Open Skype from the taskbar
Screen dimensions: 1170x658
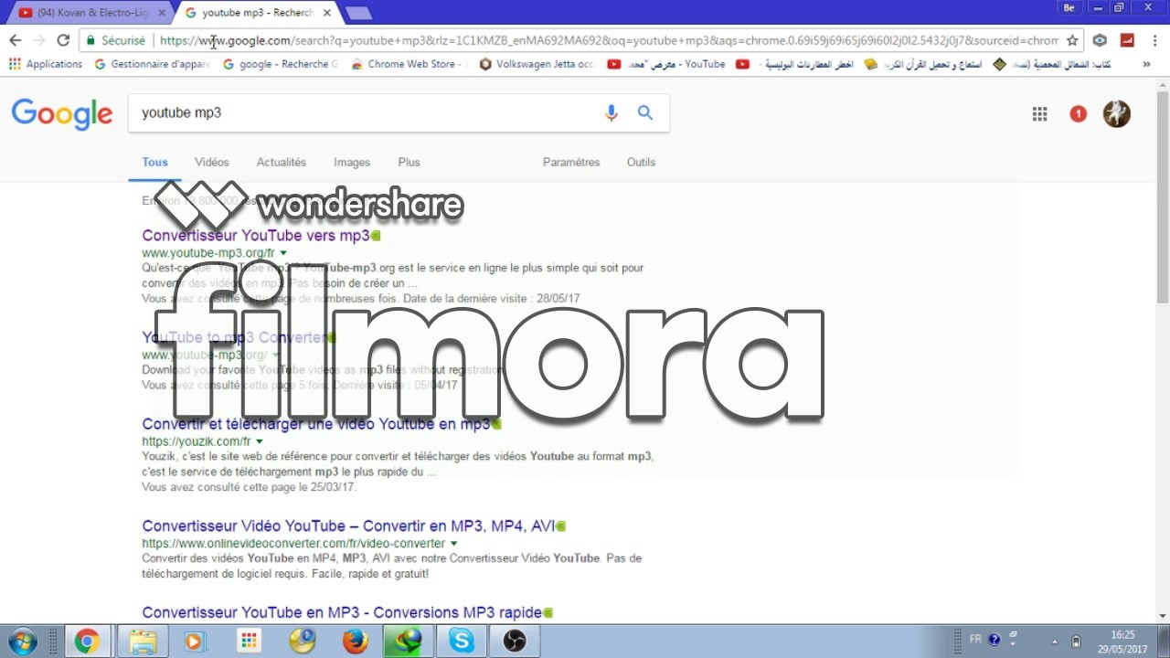462,642
